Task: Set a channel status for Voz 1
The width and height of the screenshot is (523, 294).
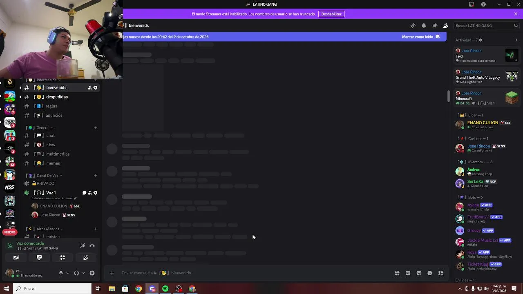Action: point(54,198)
